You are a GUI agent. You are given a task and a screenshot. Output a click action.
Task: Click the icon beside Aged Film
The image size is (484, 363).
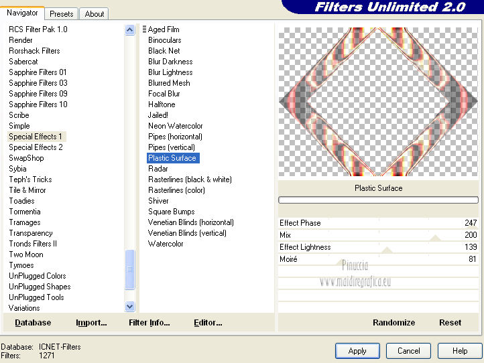144,29
